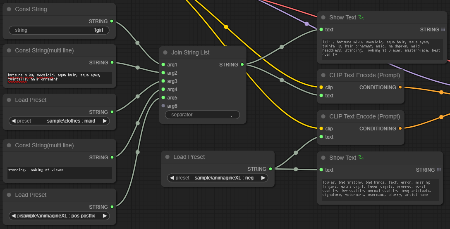
Task: Click the separator field in Join String List
Action: (x=202, y=115)
